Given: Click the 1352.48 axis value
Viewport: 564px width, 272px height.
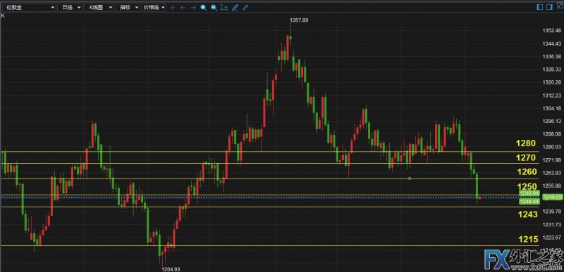Looking at the screenshot, I should pos(552,30).
